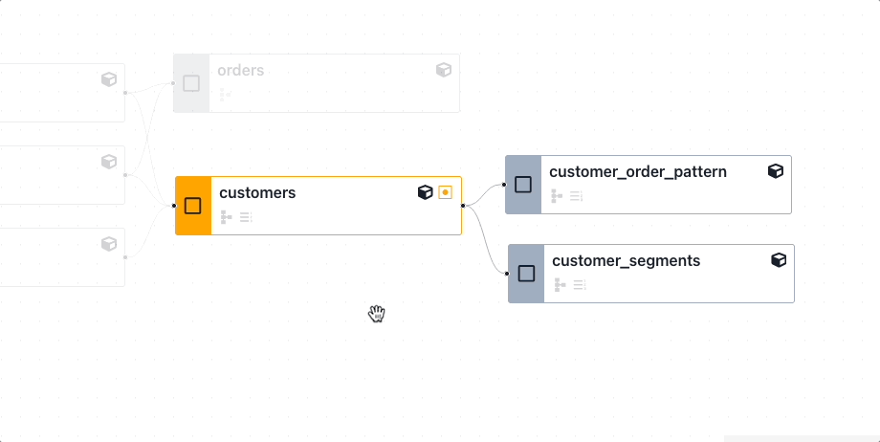Screen dimensions: 880x442
Task: Click the lineage tree icon under customers
Action: [x=227, y=217]
